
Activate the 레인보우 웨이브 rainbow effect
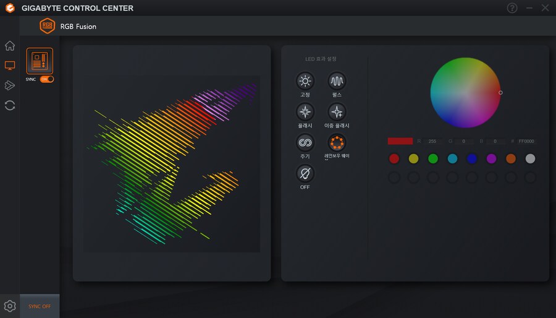pyautogui.click(x=337, y=143)
